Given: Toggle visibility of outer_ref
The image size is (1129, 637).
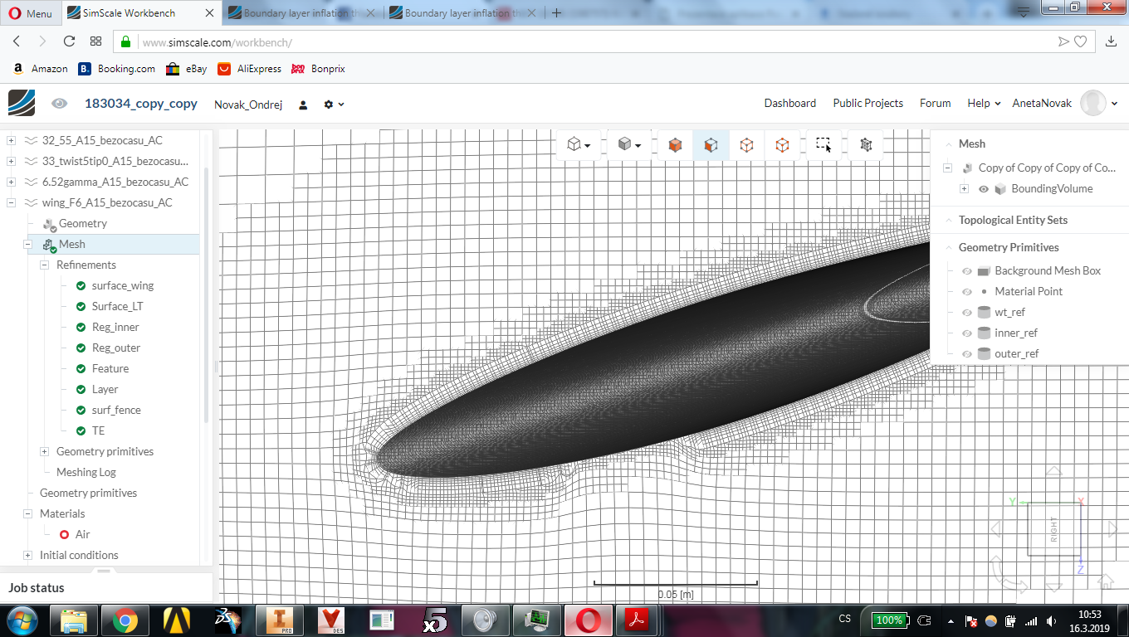Looking at the screenshot, I should pos(966,353).
